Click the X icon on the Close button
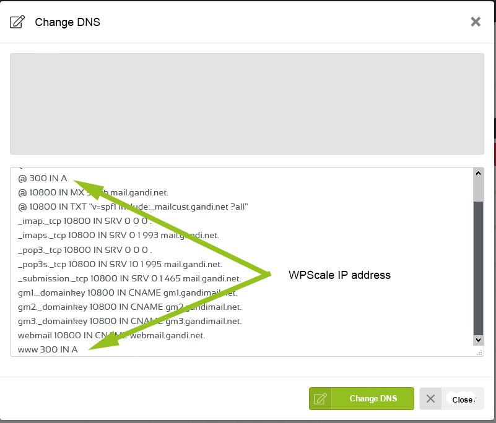Viewport: 496px width, 423px height. click(430, 398)
